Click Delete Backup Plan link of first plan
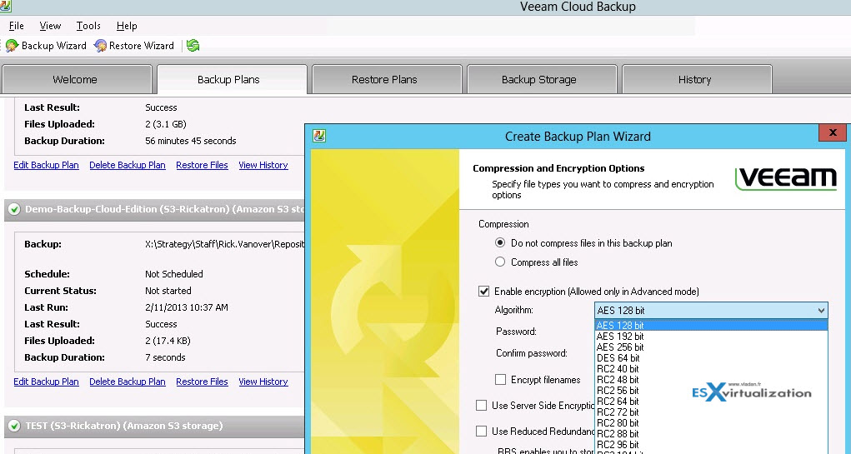Image resolution: width=851 pixels, height=454 pixels. tap(128, 165)
